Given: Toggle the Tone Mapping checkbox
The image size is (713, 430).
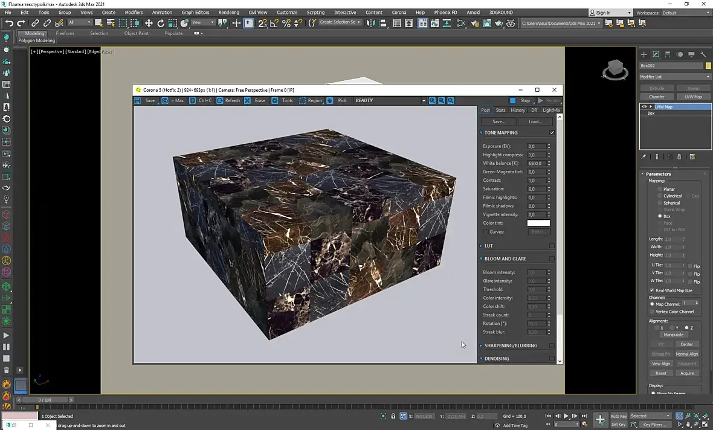Looking at the screenshot, I should 552,132.
